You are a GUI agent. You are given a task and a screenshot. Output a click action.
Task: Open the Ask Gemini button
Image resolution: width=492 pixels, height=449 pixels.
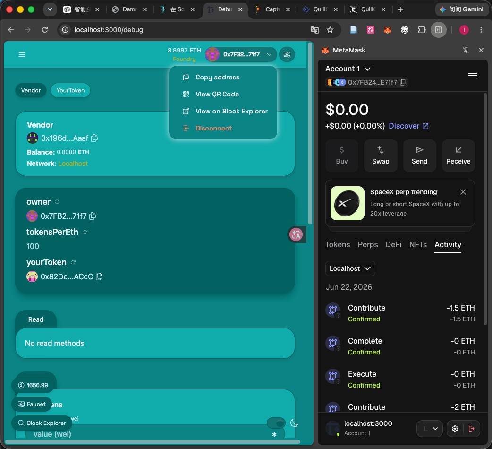461,9
